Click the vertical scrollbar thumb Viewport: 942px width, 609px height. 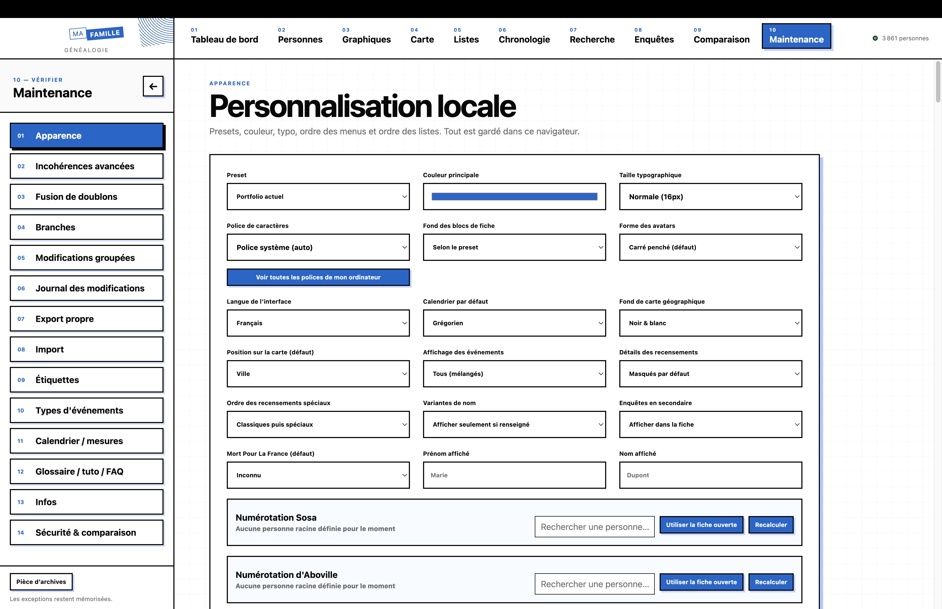tap(938, 82)
